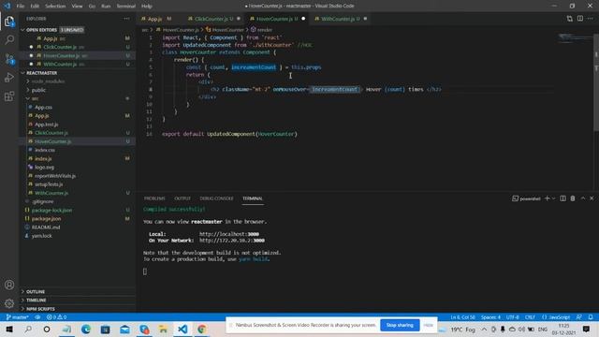599x337 pixels.
Task: Open the Windows Start menu
Action: [9, 329]
